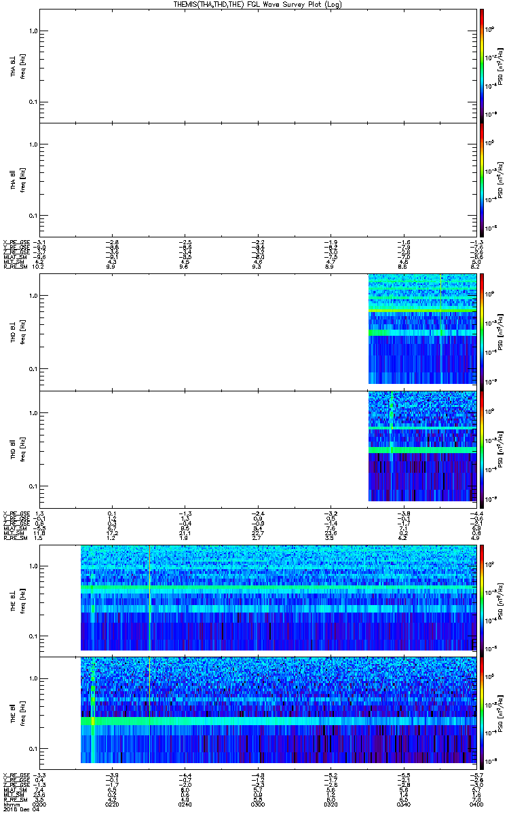Click the 0400 time tick label
Image resolution: width=509 pixels, height=814 pixels.
click(476, 804)
